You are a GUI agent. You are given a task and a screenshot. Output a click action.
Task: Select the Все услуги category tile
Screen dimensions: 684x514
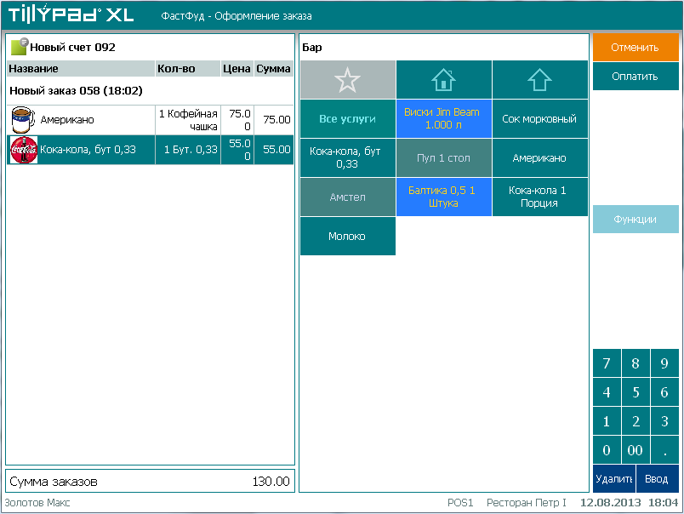click(348, 118)
